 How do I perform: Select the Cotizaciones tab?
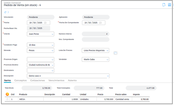(37, 80)
